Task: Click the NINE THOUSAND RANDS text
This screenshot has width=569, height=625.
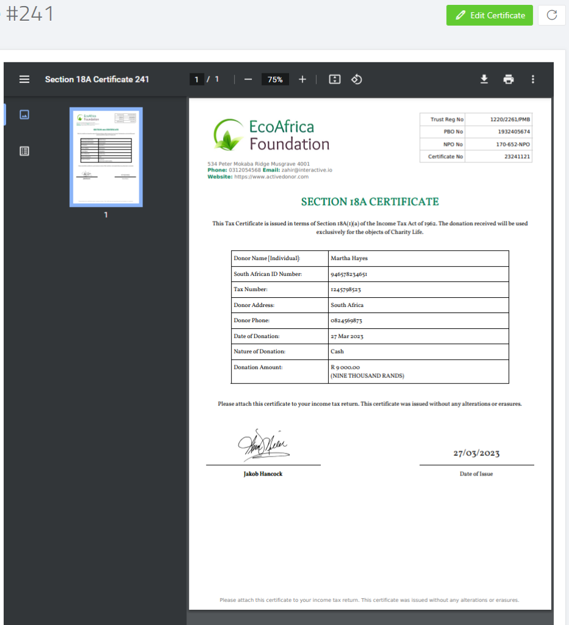Action: (367, 376)
